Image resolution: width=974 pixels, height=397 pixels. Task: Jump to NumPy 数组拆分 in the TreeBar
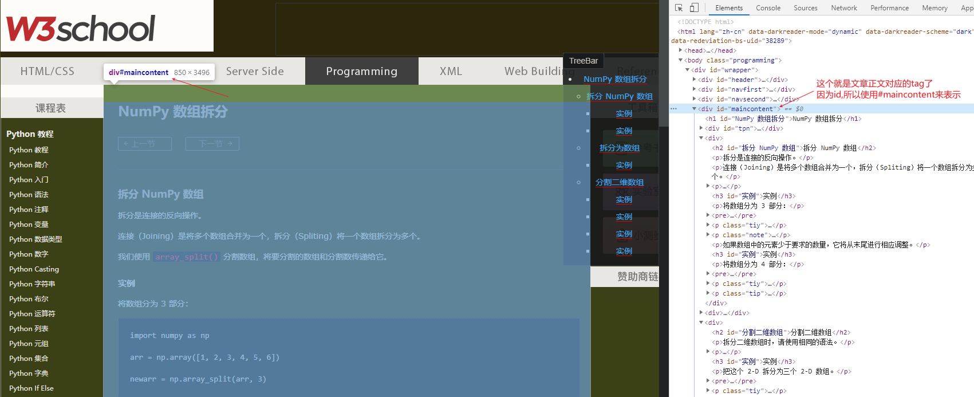pos(615,79)
